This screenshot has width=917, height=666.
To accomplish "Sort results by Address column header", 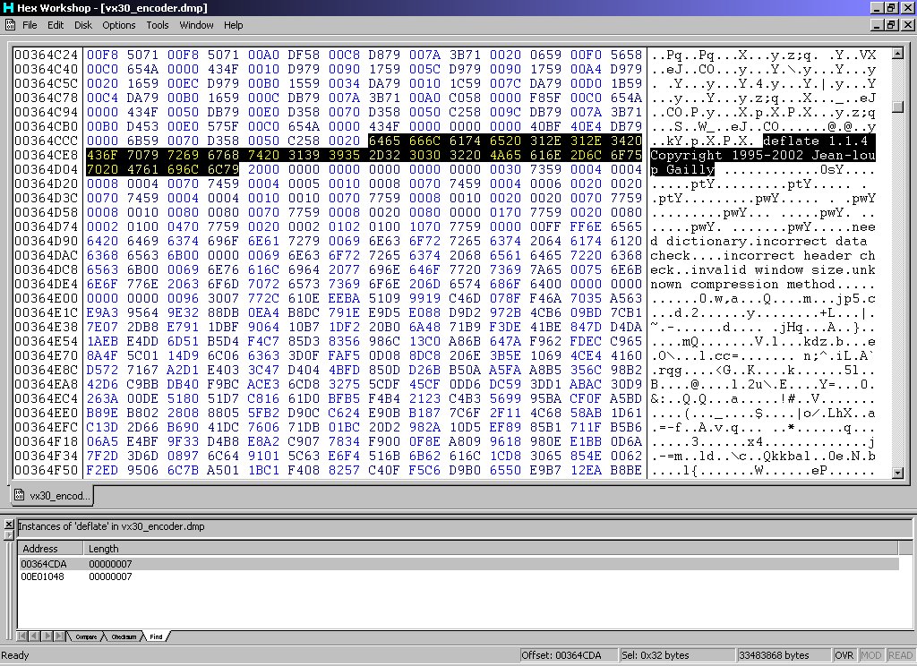I will point(50,549).
